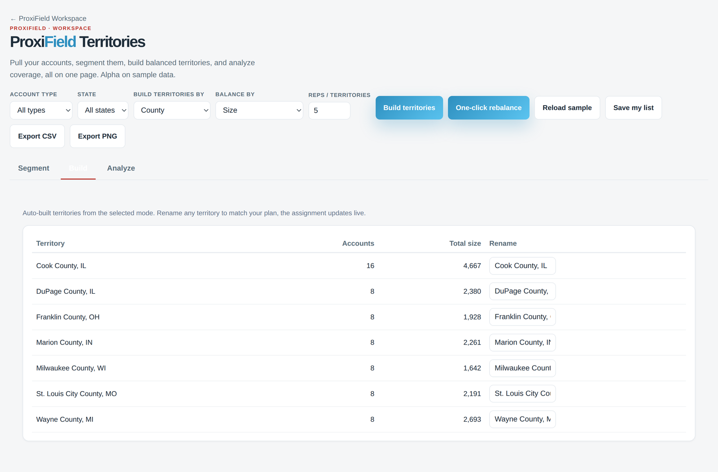Select the Build tab
Image resolution: width=718 pixels, height=472 pixels.
[x=78, y=168]
